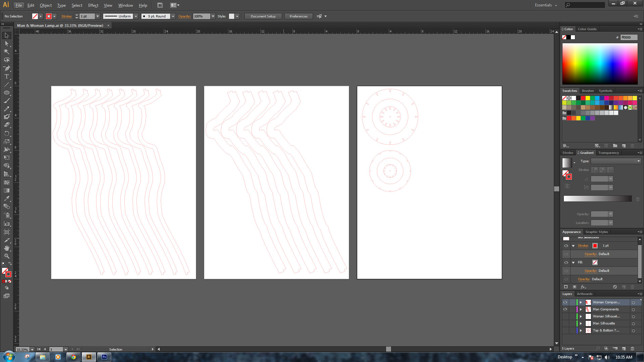The image size is (644, 362).
Task: Click the Preferences button
Action: click(298, 16)
